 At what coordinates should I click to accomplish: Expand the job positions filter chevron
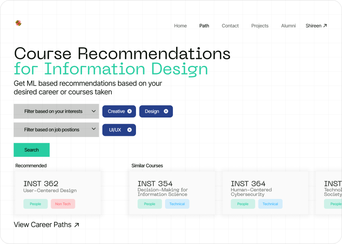coord(94,129)
